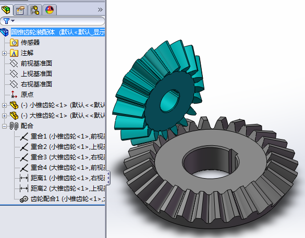Select the 重合1 coincident mate
Viewport: 305px width, 238px height.
[68, 136]
